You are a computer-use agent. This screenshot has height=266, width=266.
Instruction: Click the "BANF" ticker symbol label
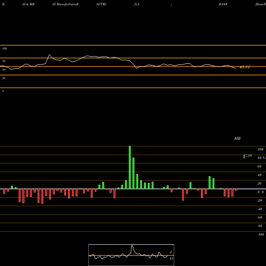tap(223, 4)
